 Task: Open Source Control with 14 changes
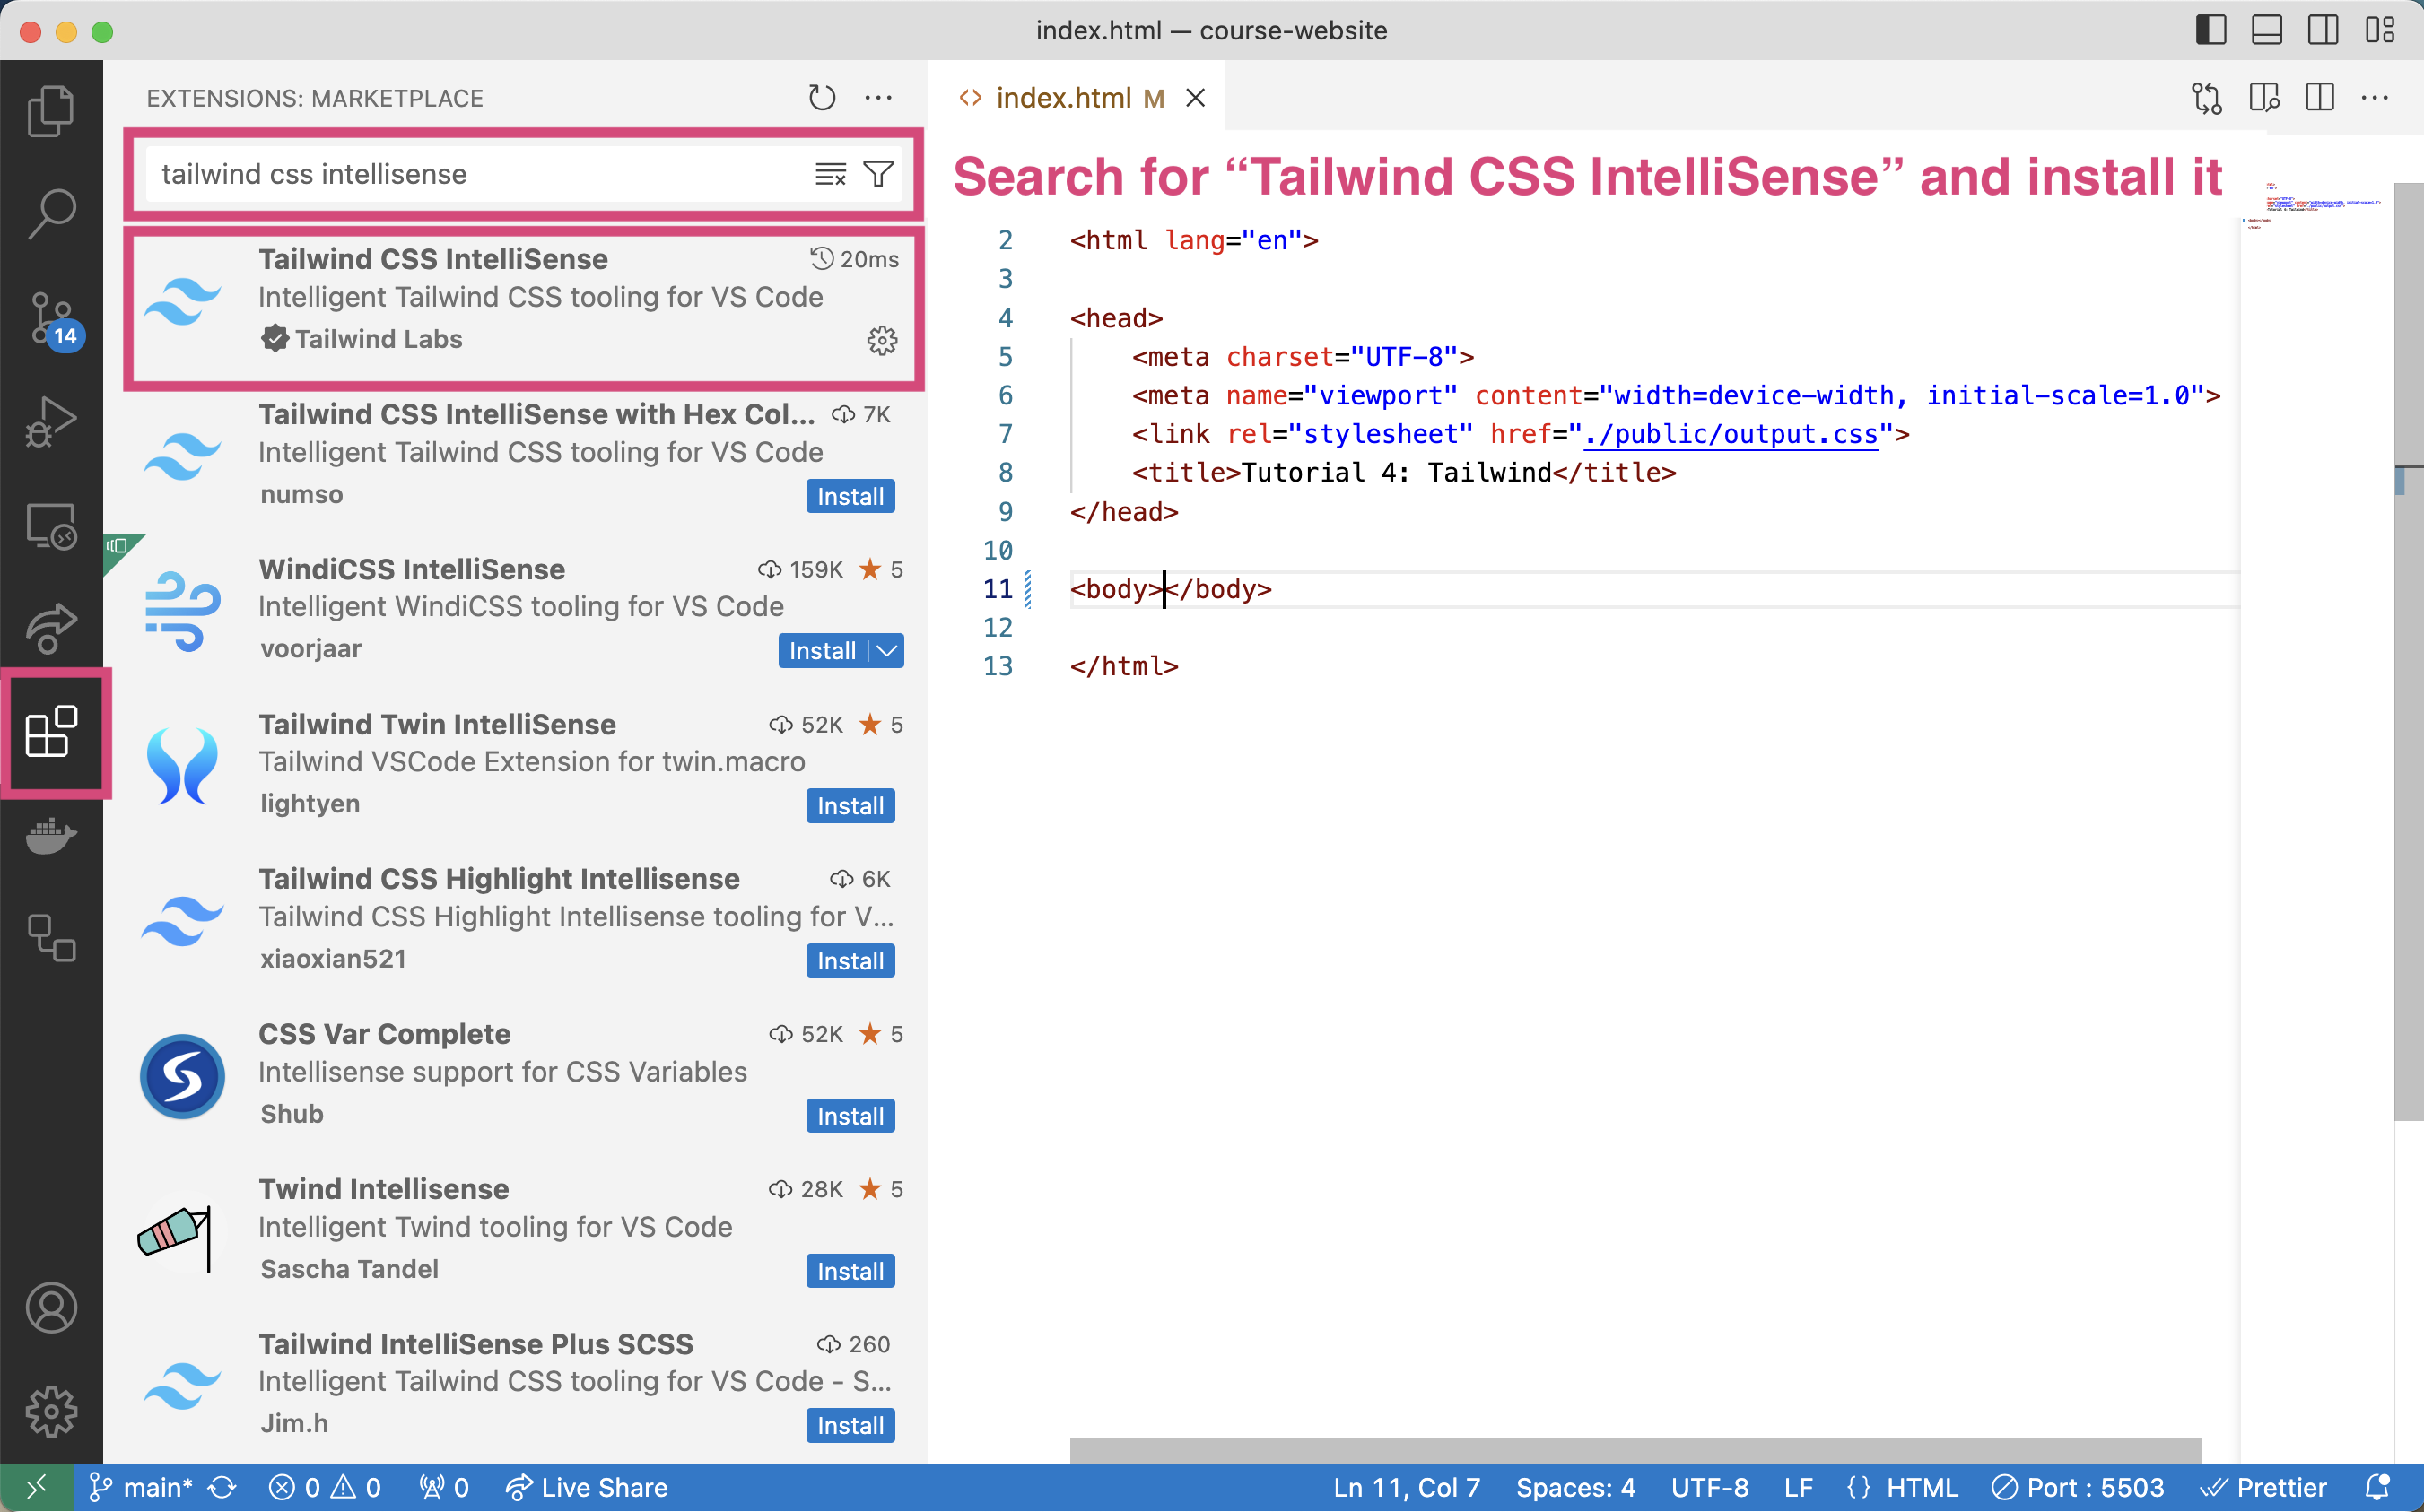[50, 318]
